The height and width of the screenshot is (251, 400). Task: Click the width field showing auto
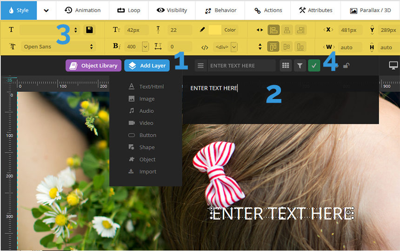tap(350, 47)
